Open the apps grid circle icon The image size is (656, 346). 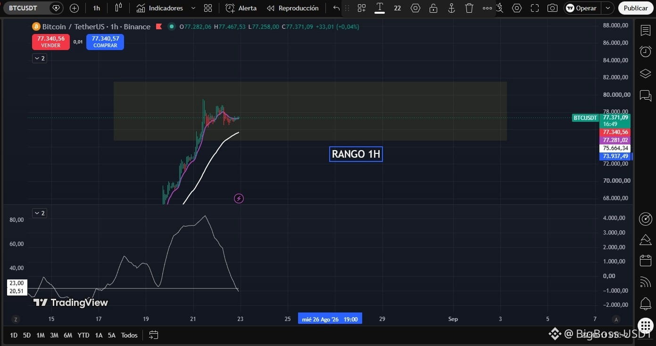coord(645,326)
